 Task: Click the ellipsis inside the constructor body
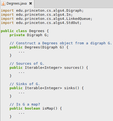click(x=22, y=52)
